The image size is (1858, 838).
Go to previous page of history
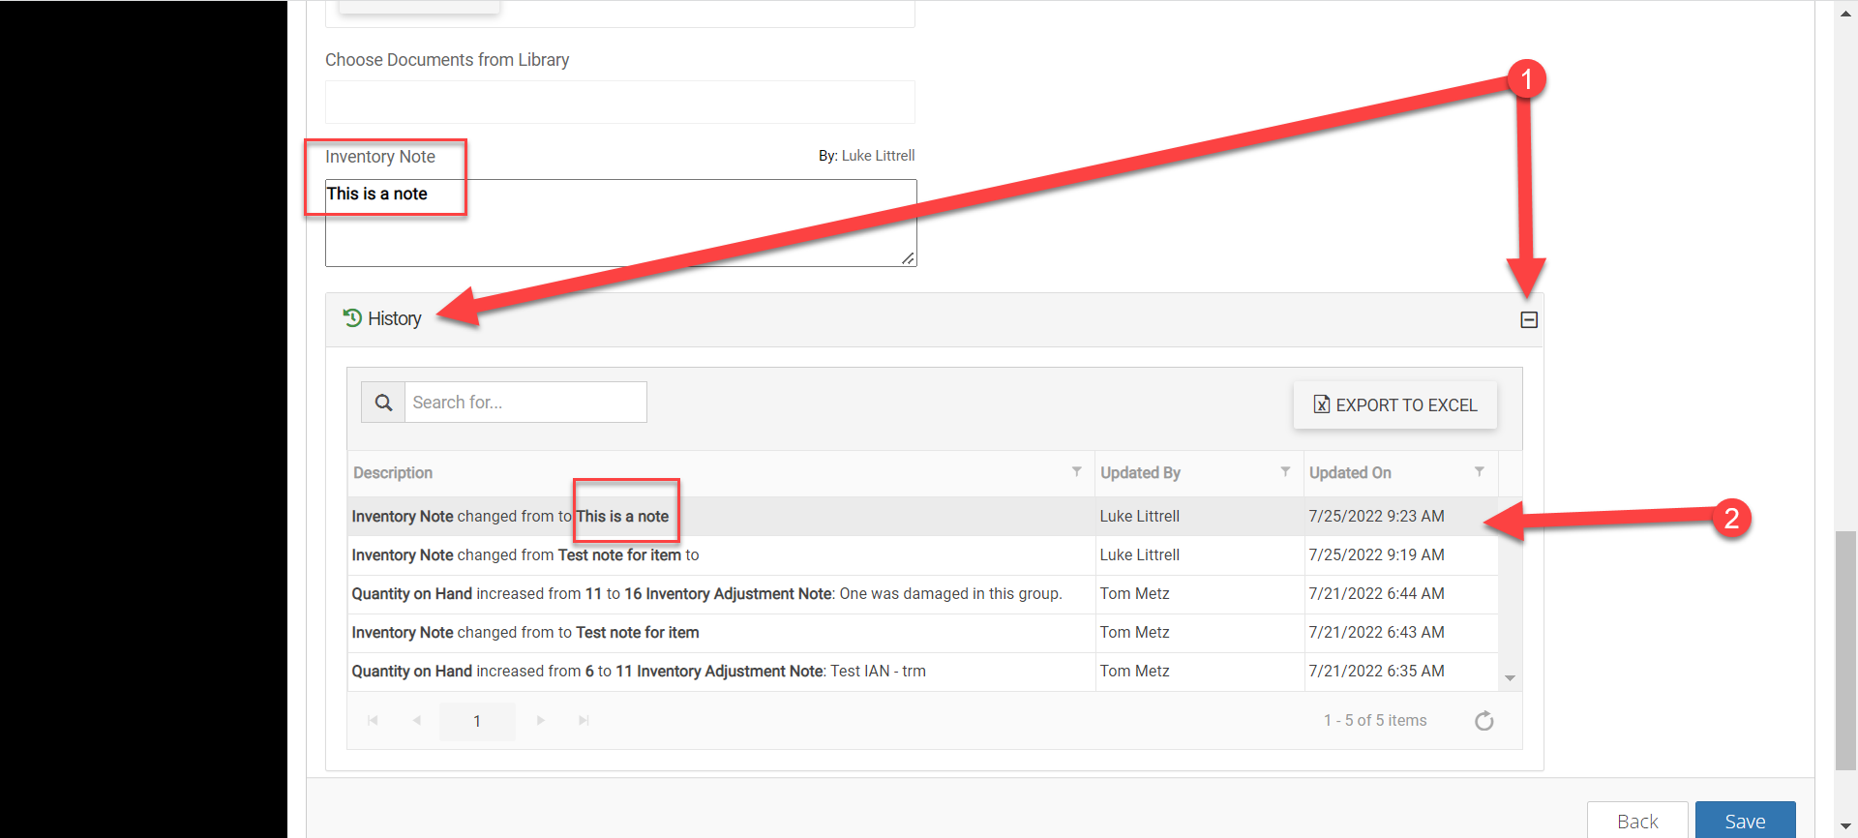click(x=417, y=721)
